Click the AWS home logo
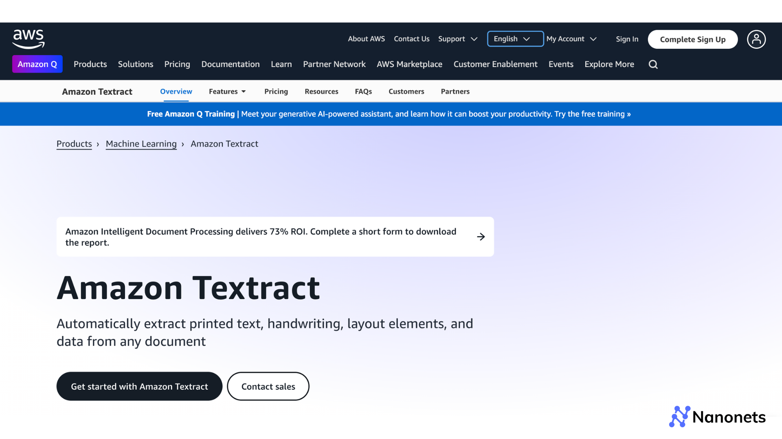 (x=28, y=39)
